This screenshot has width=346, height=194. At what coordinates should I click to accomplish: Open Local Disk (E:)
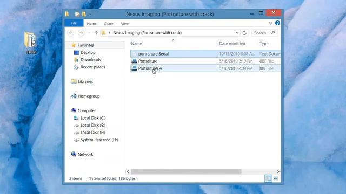tap(92, 125)
